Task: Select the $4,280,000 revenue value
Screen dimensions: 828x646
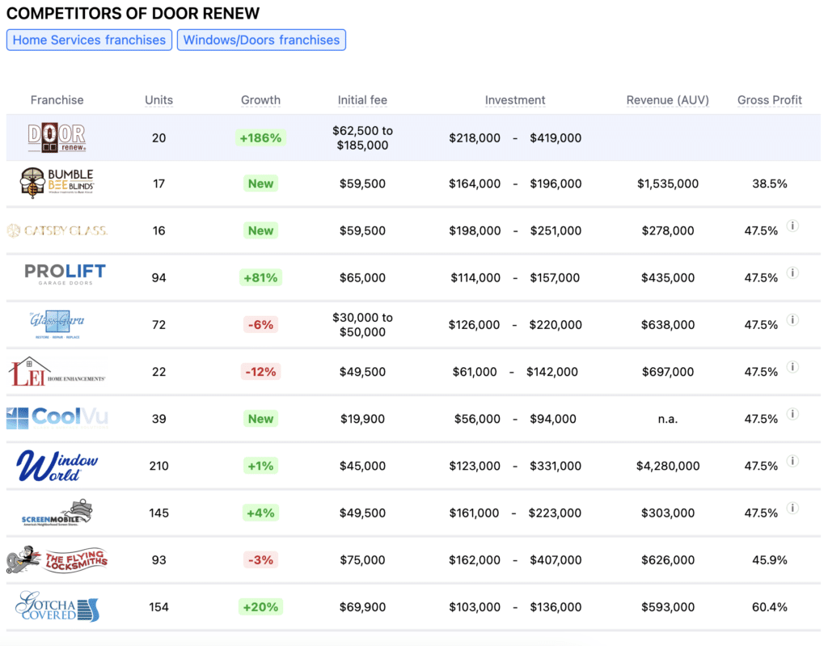Action: click(667, 466)
